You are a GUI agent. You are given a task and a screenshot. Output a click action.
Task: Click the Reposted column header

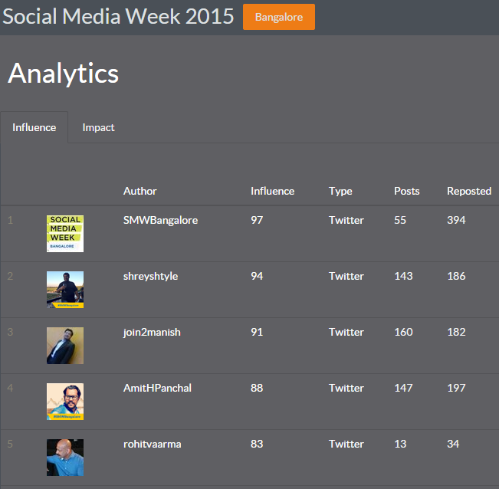[469, 191]
